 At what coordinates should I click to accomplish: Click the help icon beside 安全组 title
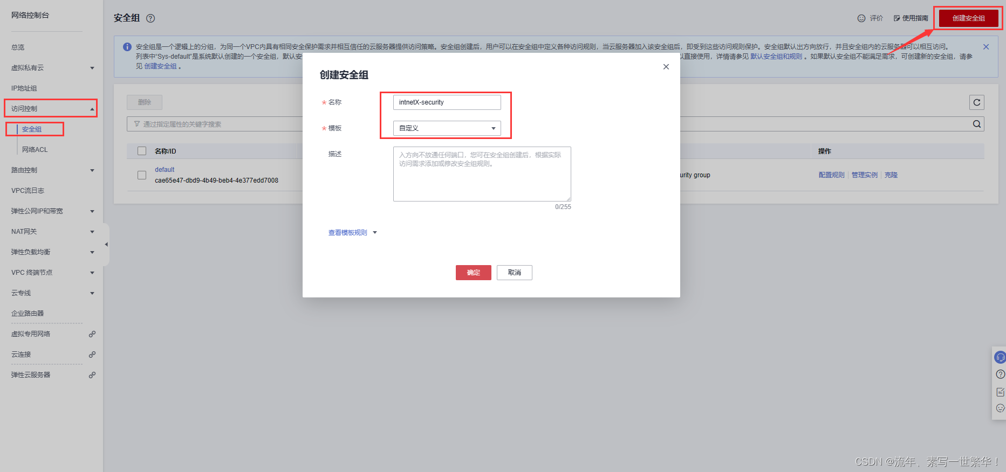pyautogui.click(x=150, y=18)
